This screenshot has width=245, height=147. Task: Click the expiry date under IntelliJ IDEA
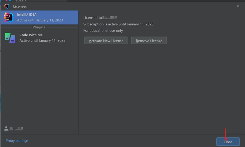(40, 20)
